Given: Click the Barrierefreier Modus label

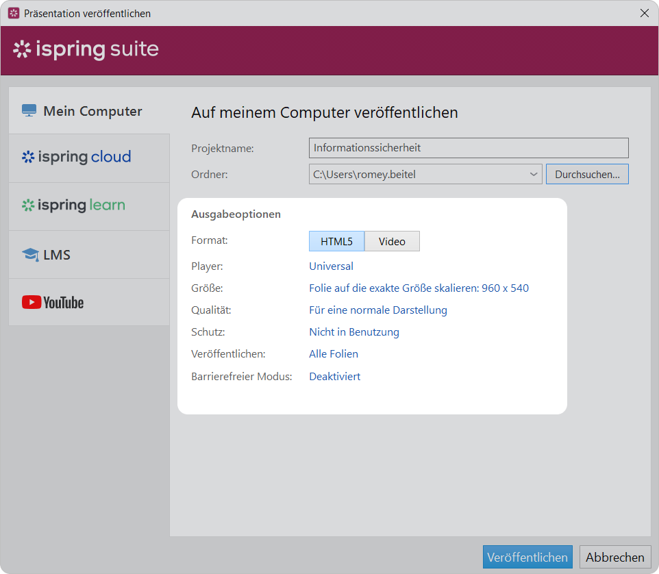Looking at the screenshot, I should 242,376.
